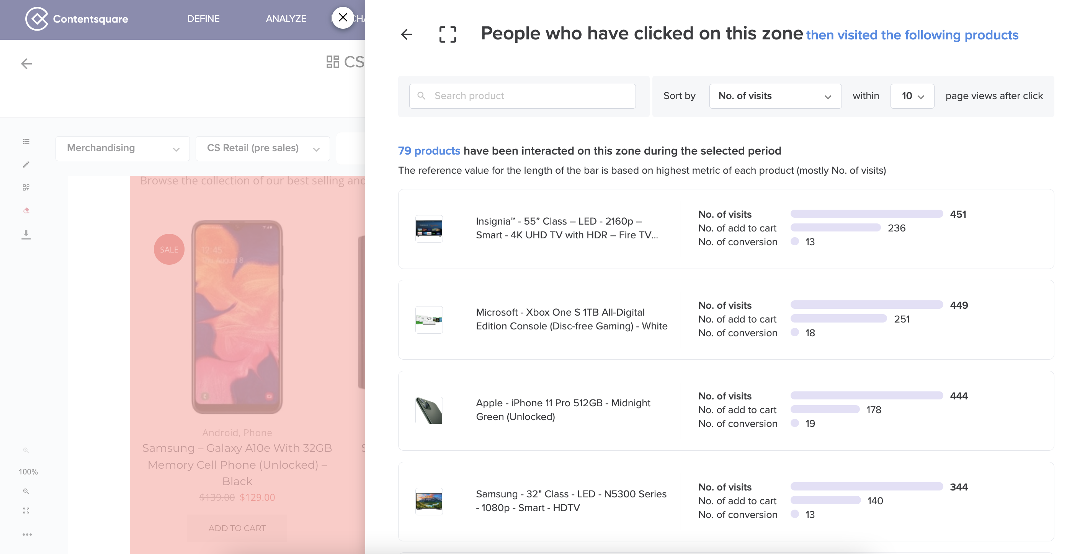Open the Xbox One S thumbnail
The height and width of the screenshot is (554, 1085).
coord(429,320)
